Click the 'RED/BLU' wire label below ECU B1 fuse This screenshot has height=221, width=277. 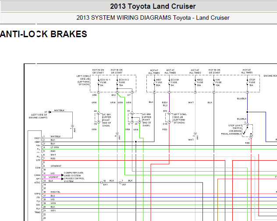click(165, 104)
